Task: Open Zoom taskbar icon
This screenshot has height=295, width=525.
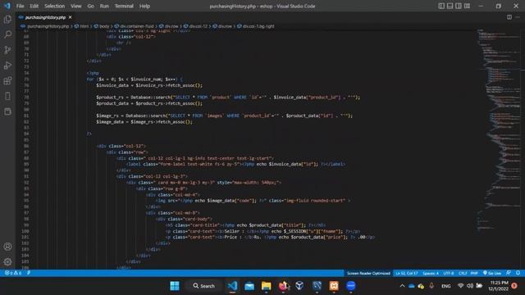Action: (x=350, y=286)
